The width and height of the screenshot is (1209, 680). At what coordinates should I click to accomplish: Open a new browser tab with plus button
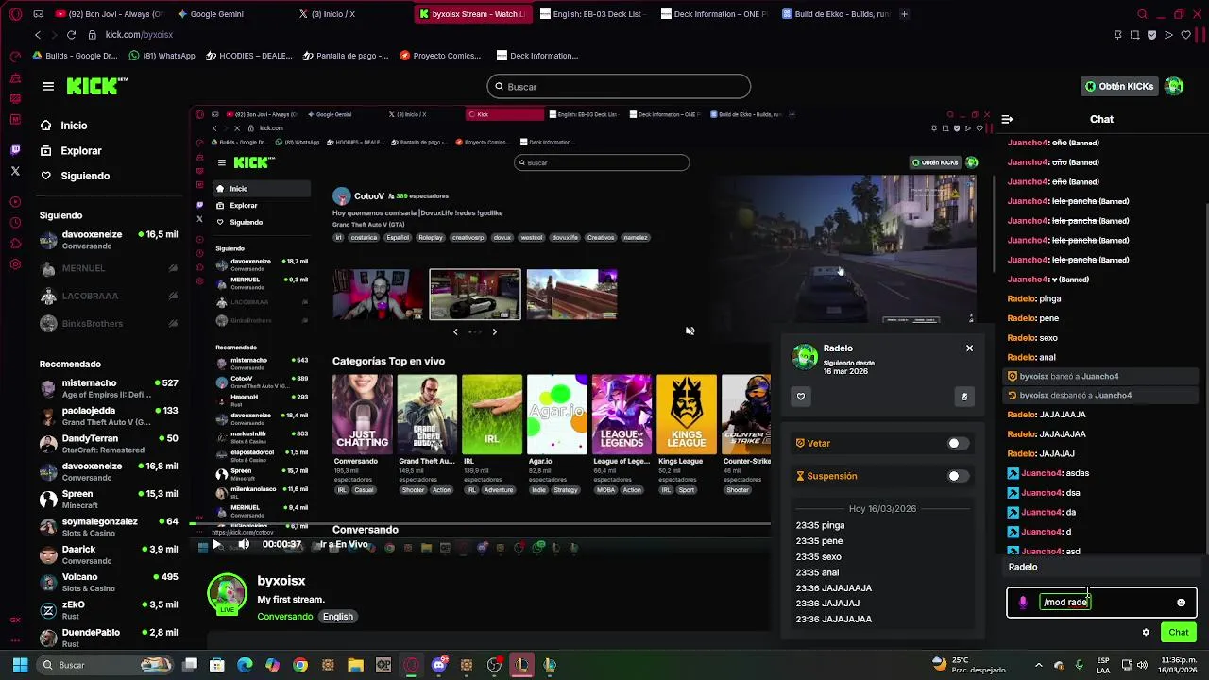(904, 14)
